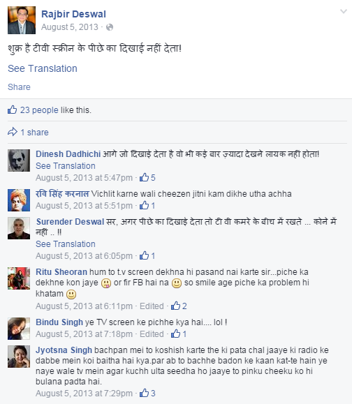Viewport: 352px width, 404px height.
Task: Click the share arrow icon
Action: 13,132
